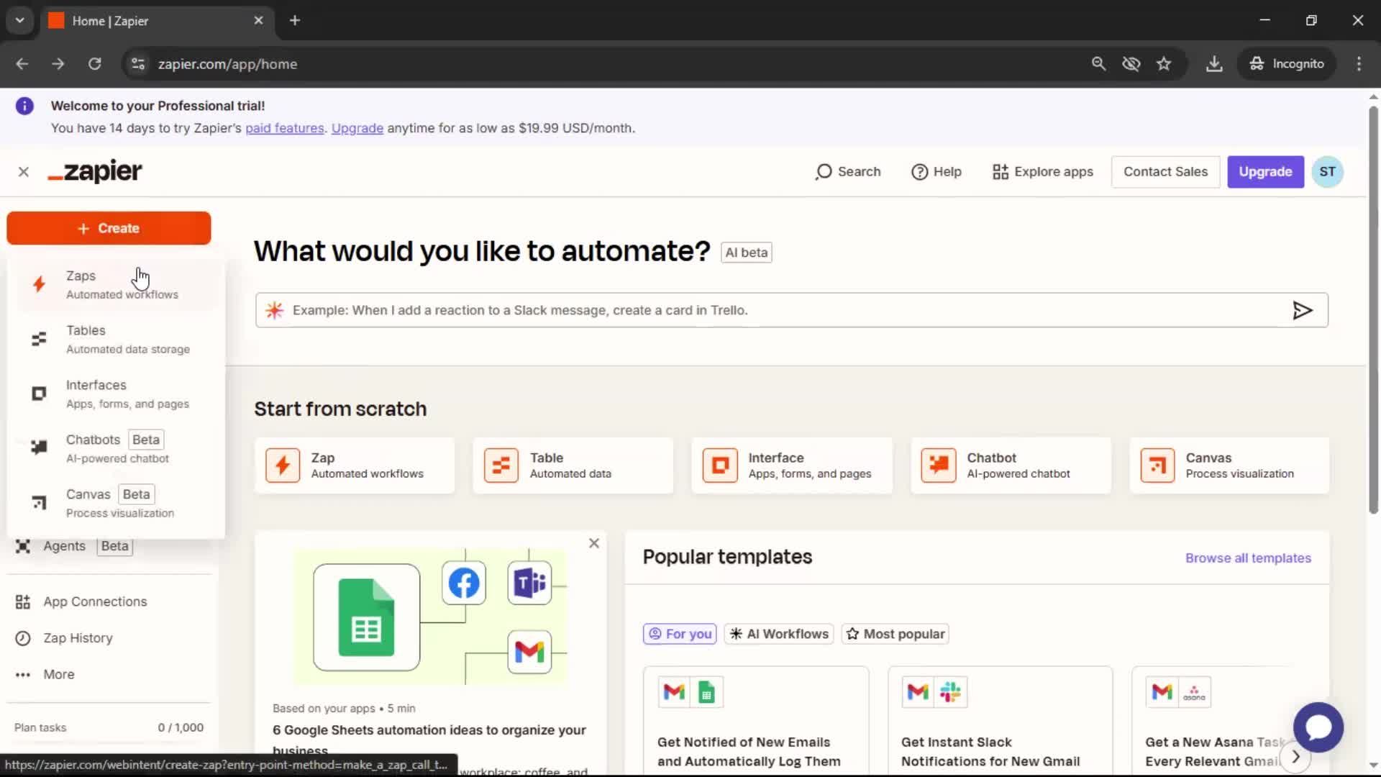Open Agents Beta in sidebar
Viewport: 1381px width, 777px height.
coord(74,546)
